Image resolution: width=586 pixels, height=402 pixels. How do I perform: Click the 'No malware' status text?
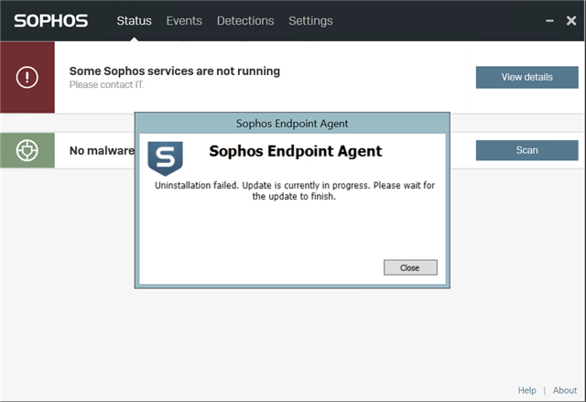point(102,150)
